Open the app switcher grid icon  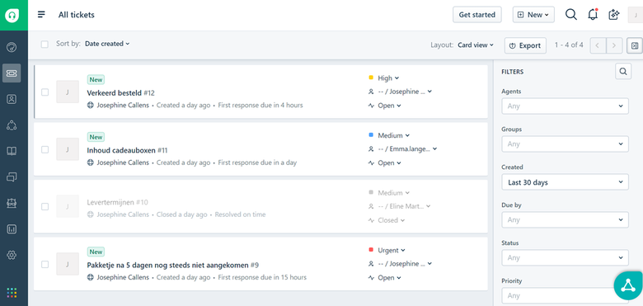point(12,293)
